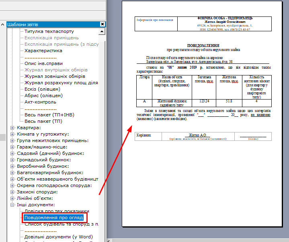Screen dimensions: 289x242
Task: Select Ескіз (олівцем) template
Action: tap(42, 89)
